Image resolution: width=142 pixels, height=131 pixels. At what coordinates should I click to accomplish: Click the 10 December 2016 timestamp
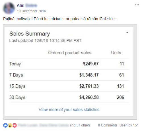coord(31,11)
